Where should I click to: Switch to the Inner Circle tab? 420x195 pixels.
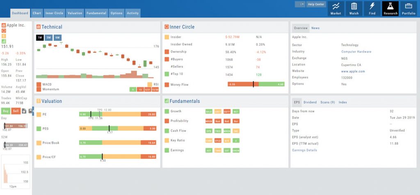pyautogui.click(x=55, y=13)
